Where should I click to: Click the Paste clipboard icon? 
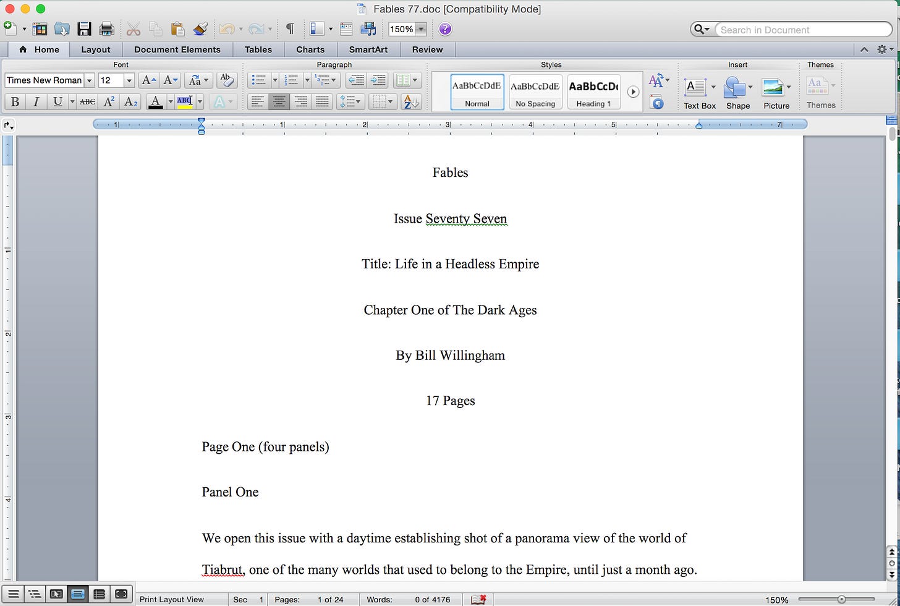pyautogui.click(x=177, y=28)
